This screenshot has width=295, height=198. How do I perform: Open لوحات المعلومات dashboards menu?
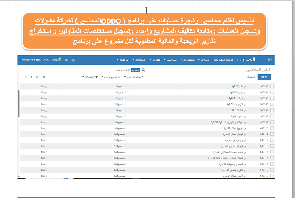pyautogui.click(x=223, y=60)
